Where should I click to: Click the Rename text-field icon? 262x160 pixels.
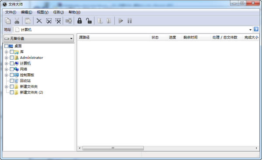(69, 21)
